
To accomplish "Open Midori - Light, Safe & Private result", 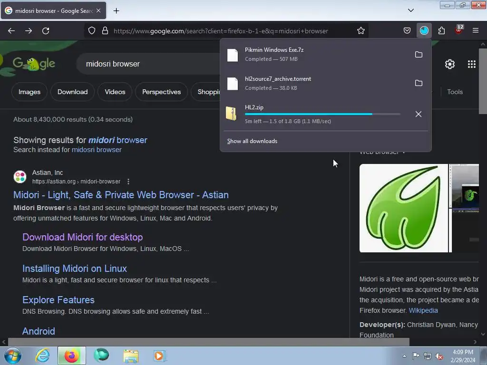I will click(121, 195).
